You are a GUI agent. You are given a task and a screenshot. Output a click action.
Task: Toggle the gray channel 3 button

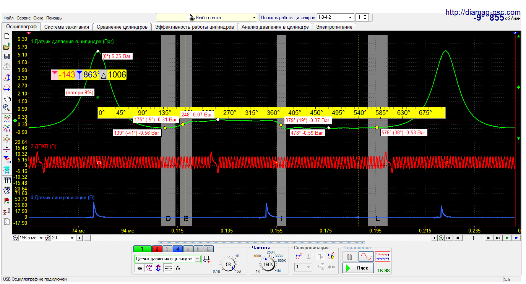(x=167, y=249)
